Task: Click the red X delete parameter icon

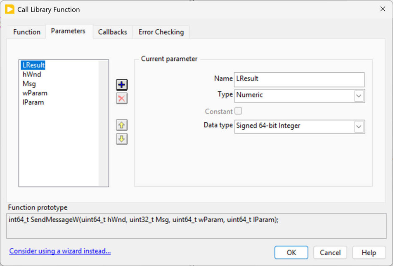Action: click(121, 98)
